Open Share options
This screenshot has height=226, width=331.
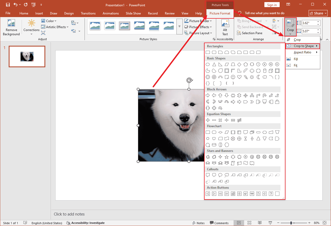[x=318, y=13]
